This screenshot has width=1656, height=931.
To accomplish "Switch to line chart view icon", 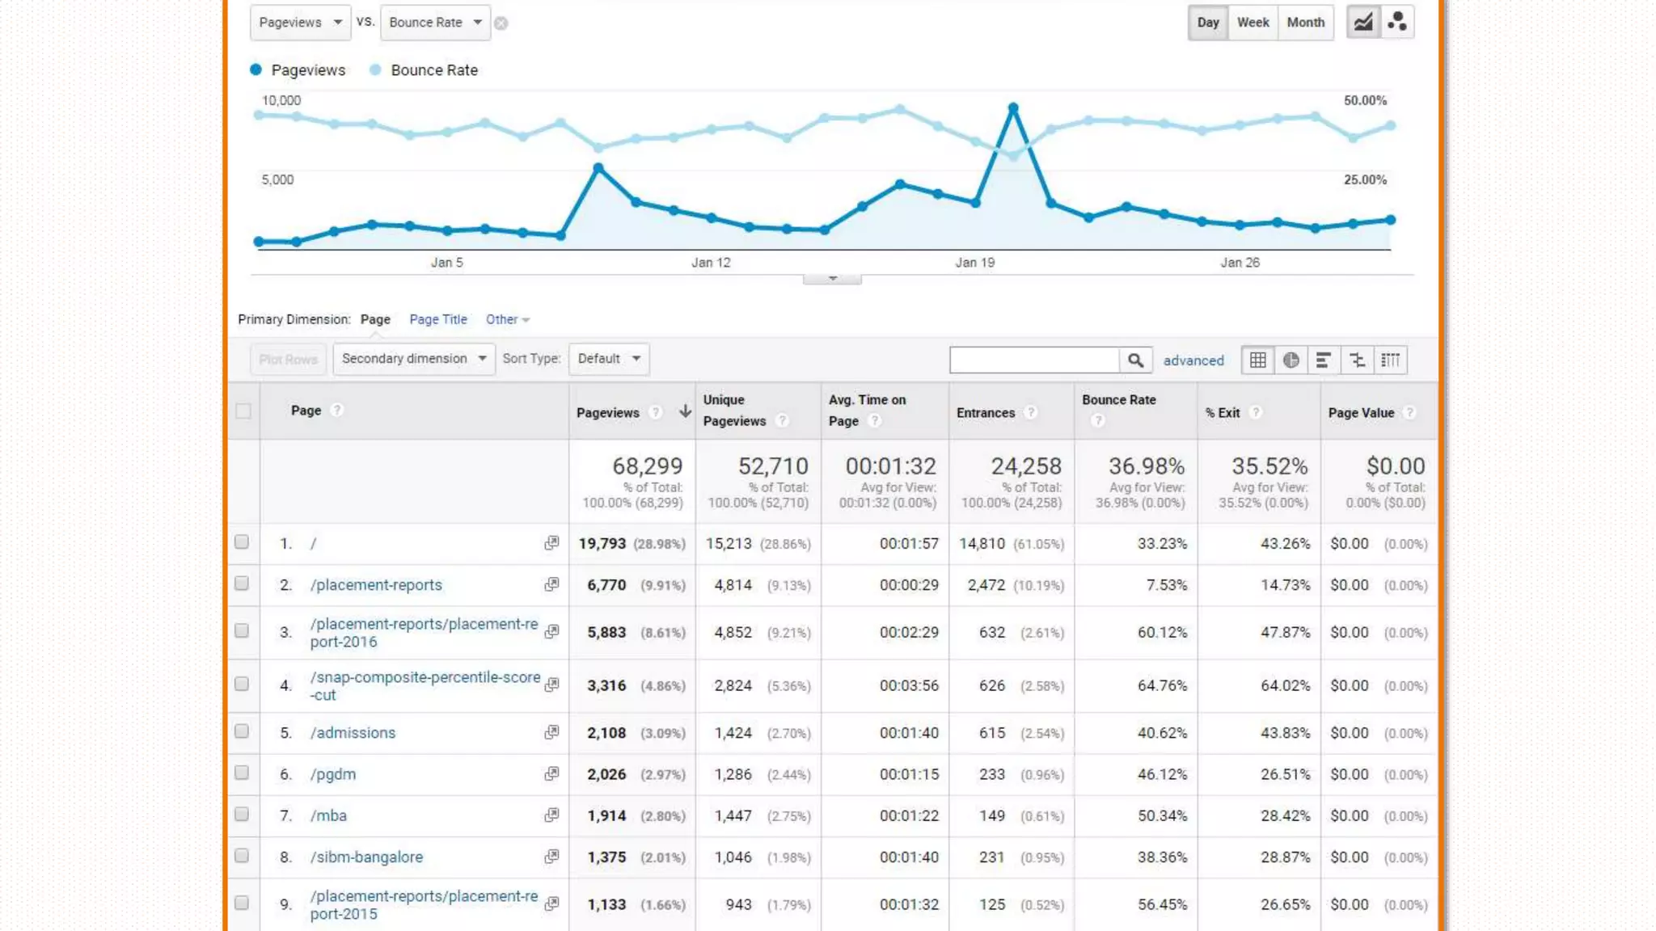I will coord(1363,23).
